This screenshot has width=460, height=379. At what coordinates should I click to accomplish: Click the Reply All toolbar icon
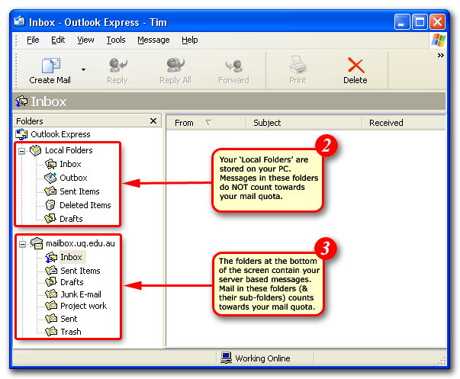(175, 66)
